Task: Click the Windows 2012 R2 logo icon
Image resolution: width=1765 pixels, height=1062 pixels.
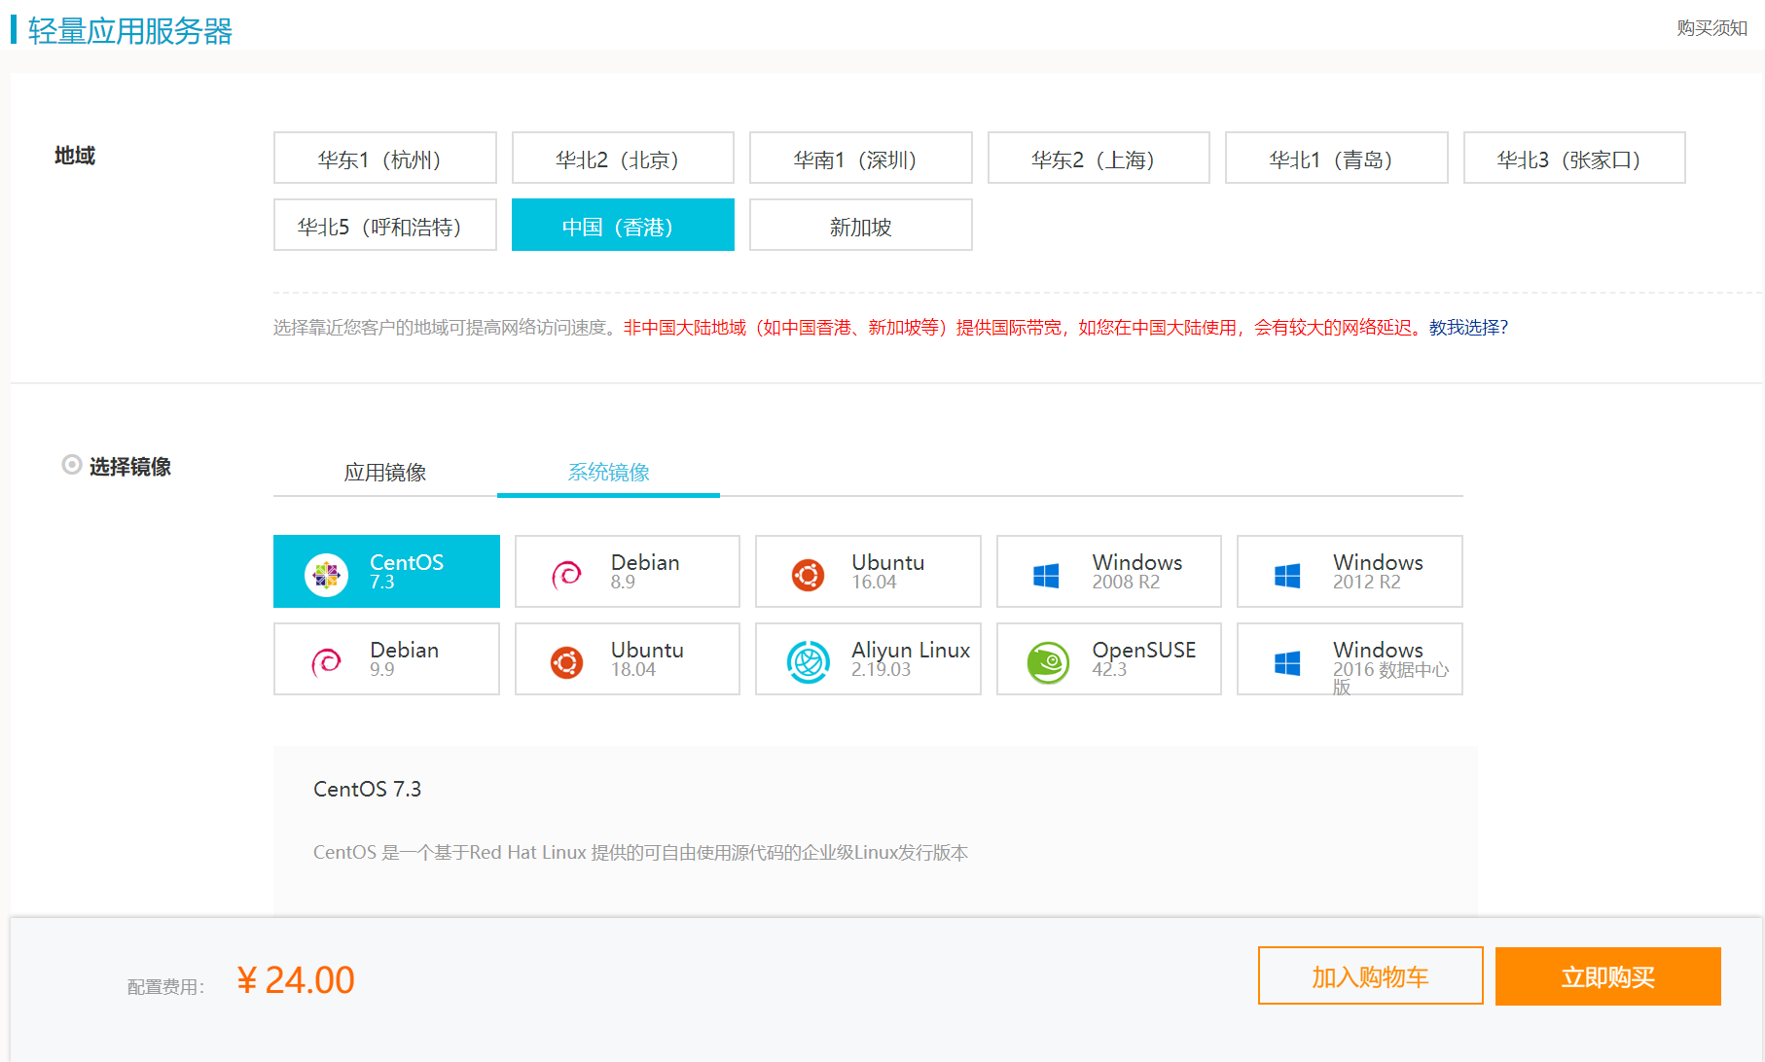Action: [x=1287, y=576]
